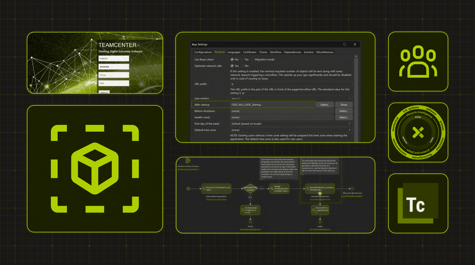
Task: Click the large 3D cube icon
Action: tap(95, 168)
